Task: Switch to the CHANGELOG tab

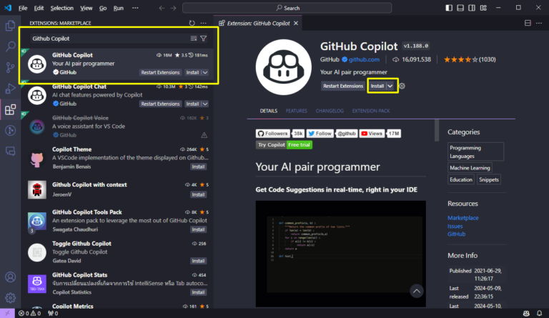Action: coord(330,111)
